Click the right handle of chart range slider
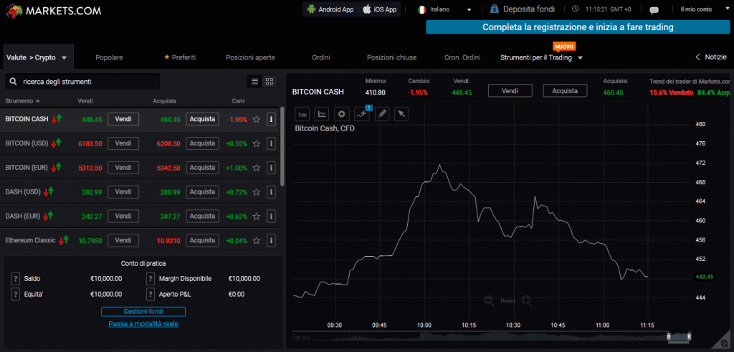 [x=689, y=336]
